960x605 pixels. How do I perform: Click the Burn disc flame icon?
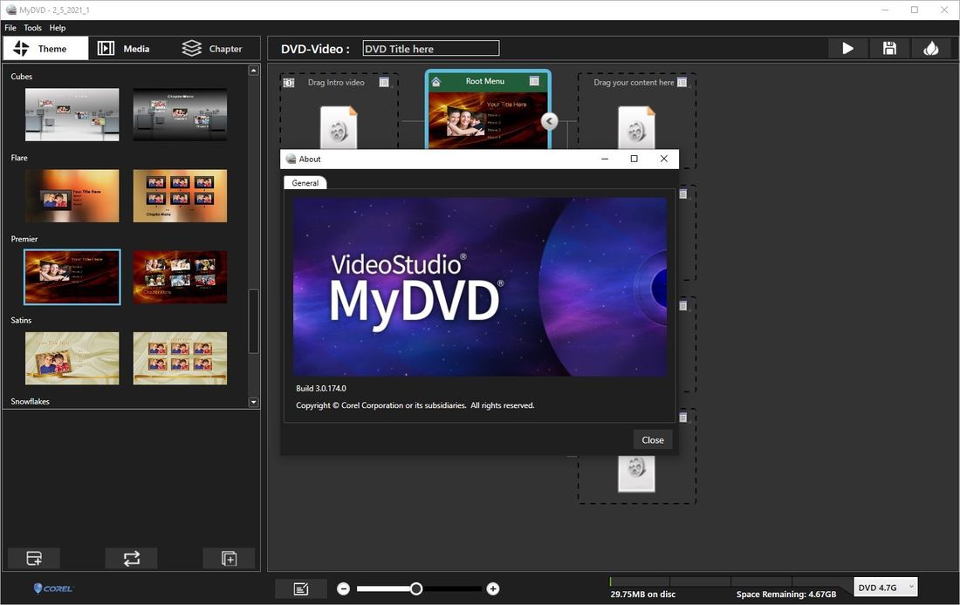click(x=931, y=48)
